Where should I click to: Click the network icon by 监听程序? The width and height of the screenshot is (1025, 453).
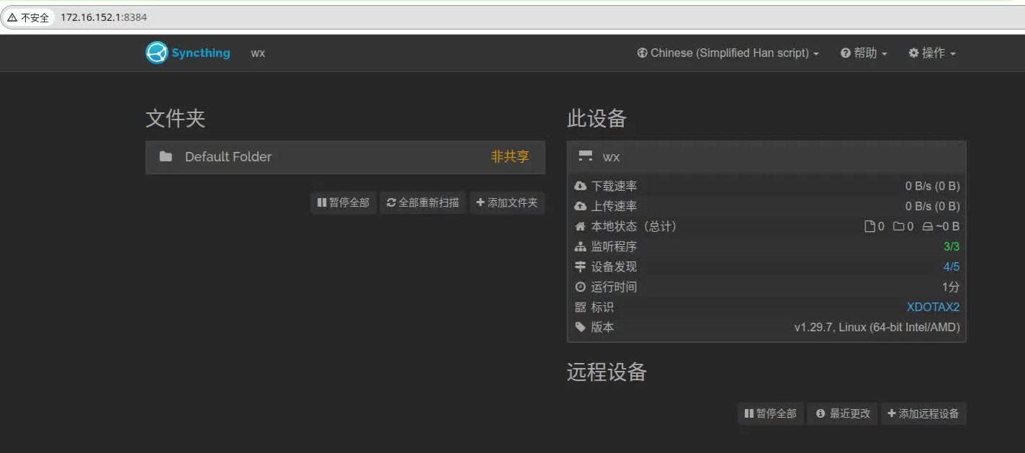(581, 246)
